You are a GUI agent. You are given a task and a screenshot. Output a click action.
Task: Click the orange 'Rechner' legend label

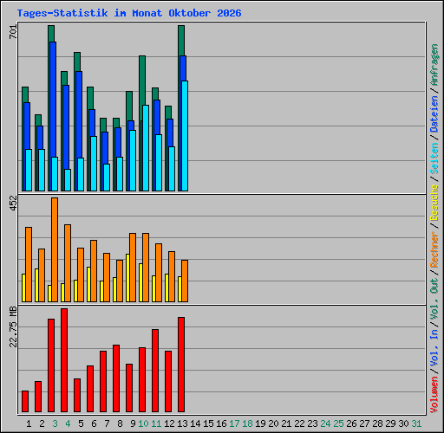tap(434, 249)
